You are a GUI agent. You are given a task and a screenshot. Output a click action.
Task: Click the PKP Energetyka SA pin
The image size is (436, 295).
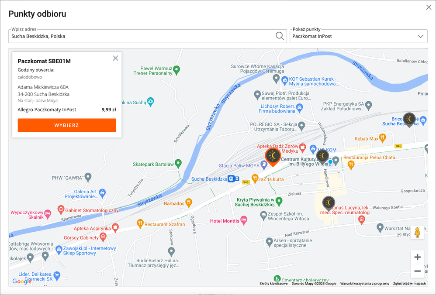[368, 105]
